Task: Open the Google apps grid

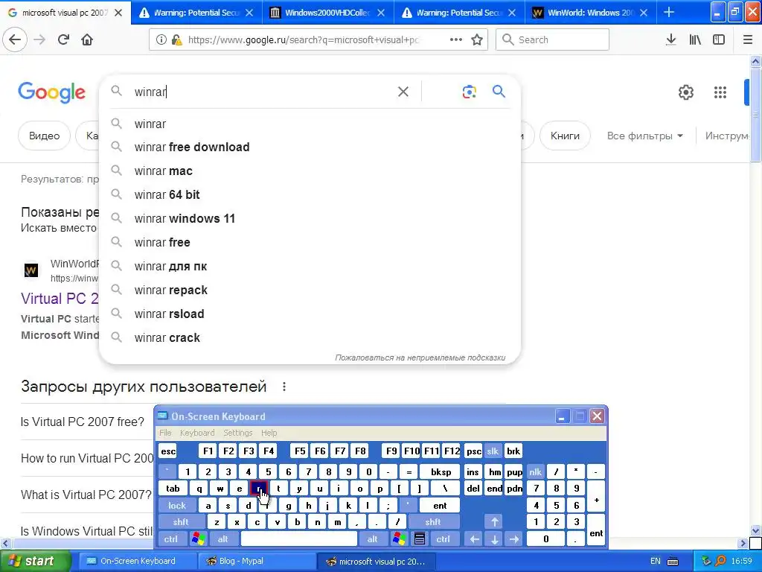Action: (x=720, y=92)
